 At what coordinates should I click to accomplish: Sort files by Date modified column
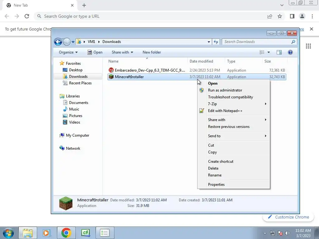pos(206,61)
